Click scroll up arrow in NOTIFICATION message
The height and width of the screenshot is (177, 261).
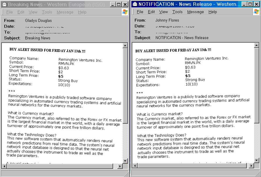tap(257, 45)
